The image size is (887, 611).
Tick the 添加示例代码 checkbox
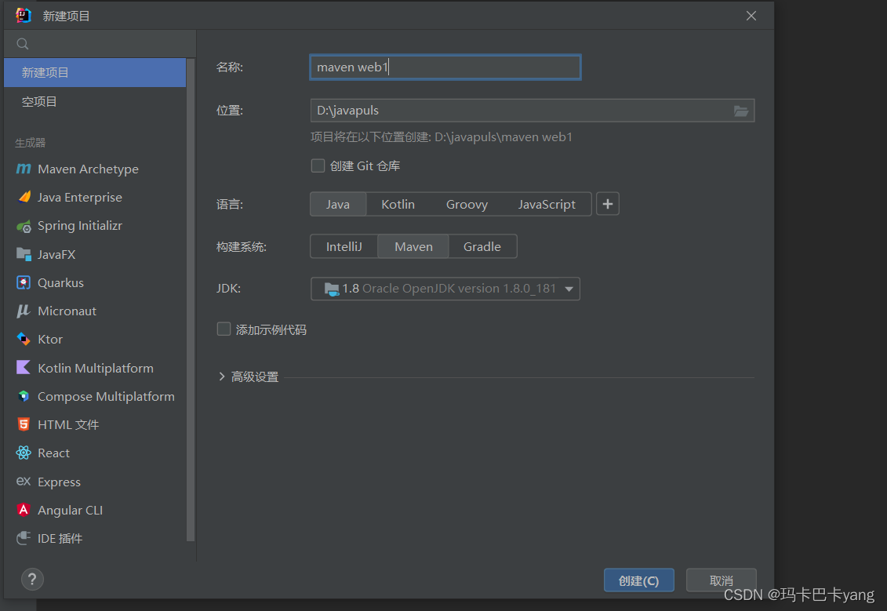pyautogui.click(x=224, y=329)
